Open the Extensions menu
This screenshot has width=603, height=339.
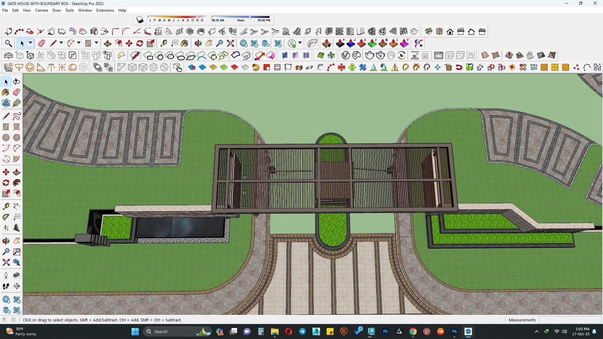point(105,10)
